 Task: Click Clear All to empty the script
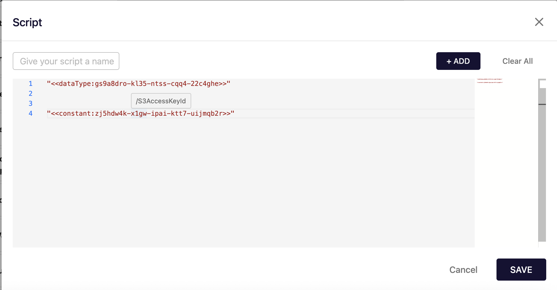click(517, 61)
